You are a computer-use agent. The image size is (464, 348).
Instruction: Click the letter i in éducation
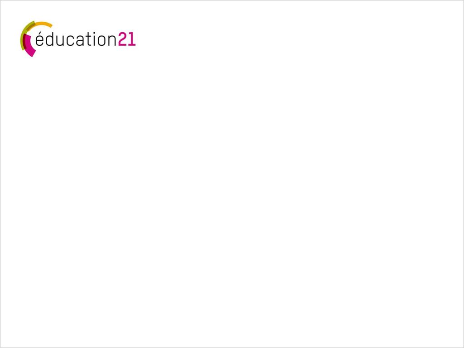click(94, 39)
